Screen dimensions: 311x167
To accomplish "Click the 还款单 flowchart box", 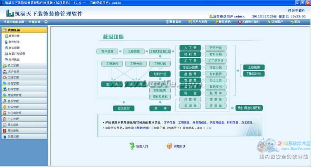I will [x=216, y=106].
